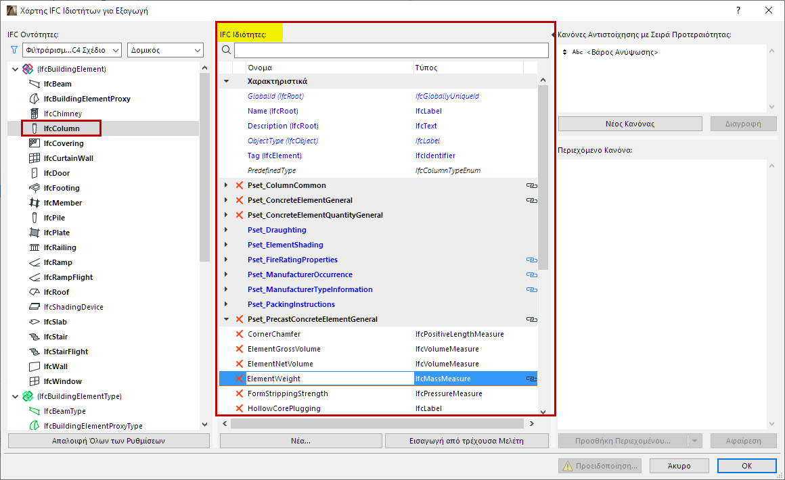
Task: Click Απαλοιφή Όλων των Ρυθμίσεων button
Action: [109, 441]
